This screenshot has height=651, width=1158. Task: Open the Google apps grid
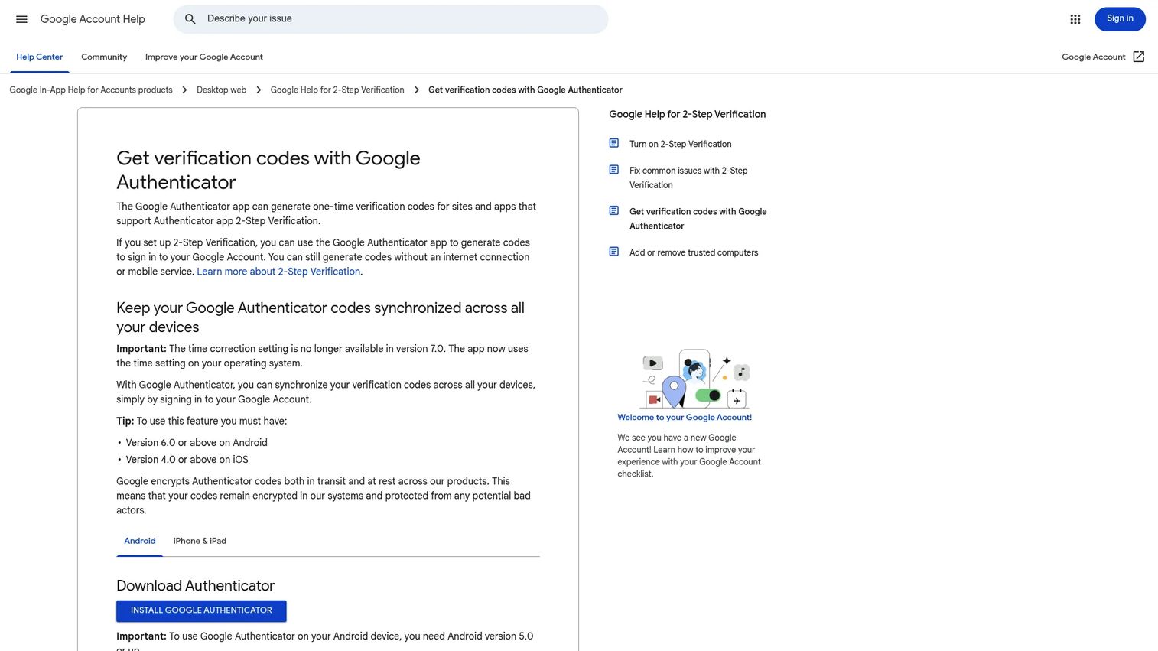coord(1075,19)
